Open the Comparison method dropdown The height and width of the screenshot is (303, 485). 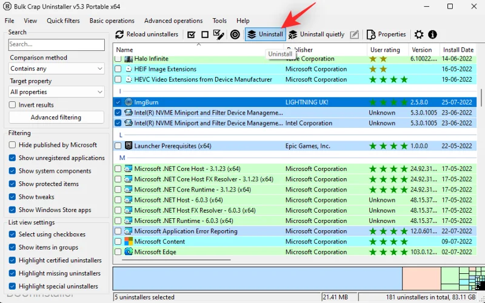point(56,68)
